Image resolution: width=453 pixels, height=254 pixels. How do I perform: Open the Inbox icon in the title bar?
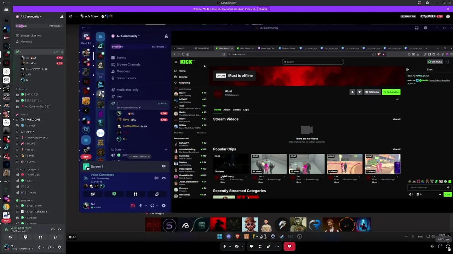[419, 3]
